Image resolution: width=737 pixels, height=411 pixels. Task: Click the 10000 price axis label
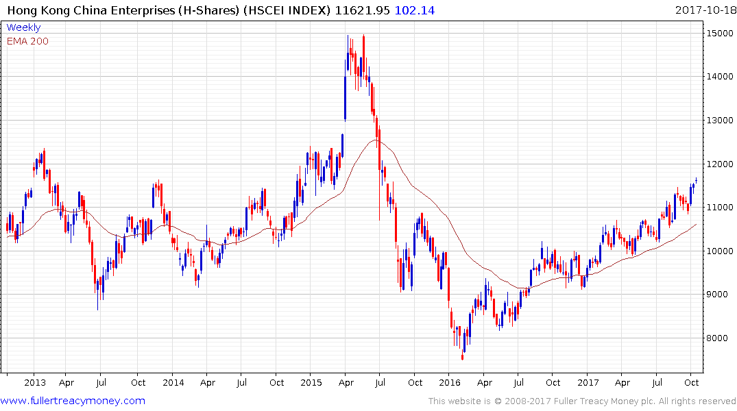click(x=718, y=251)
